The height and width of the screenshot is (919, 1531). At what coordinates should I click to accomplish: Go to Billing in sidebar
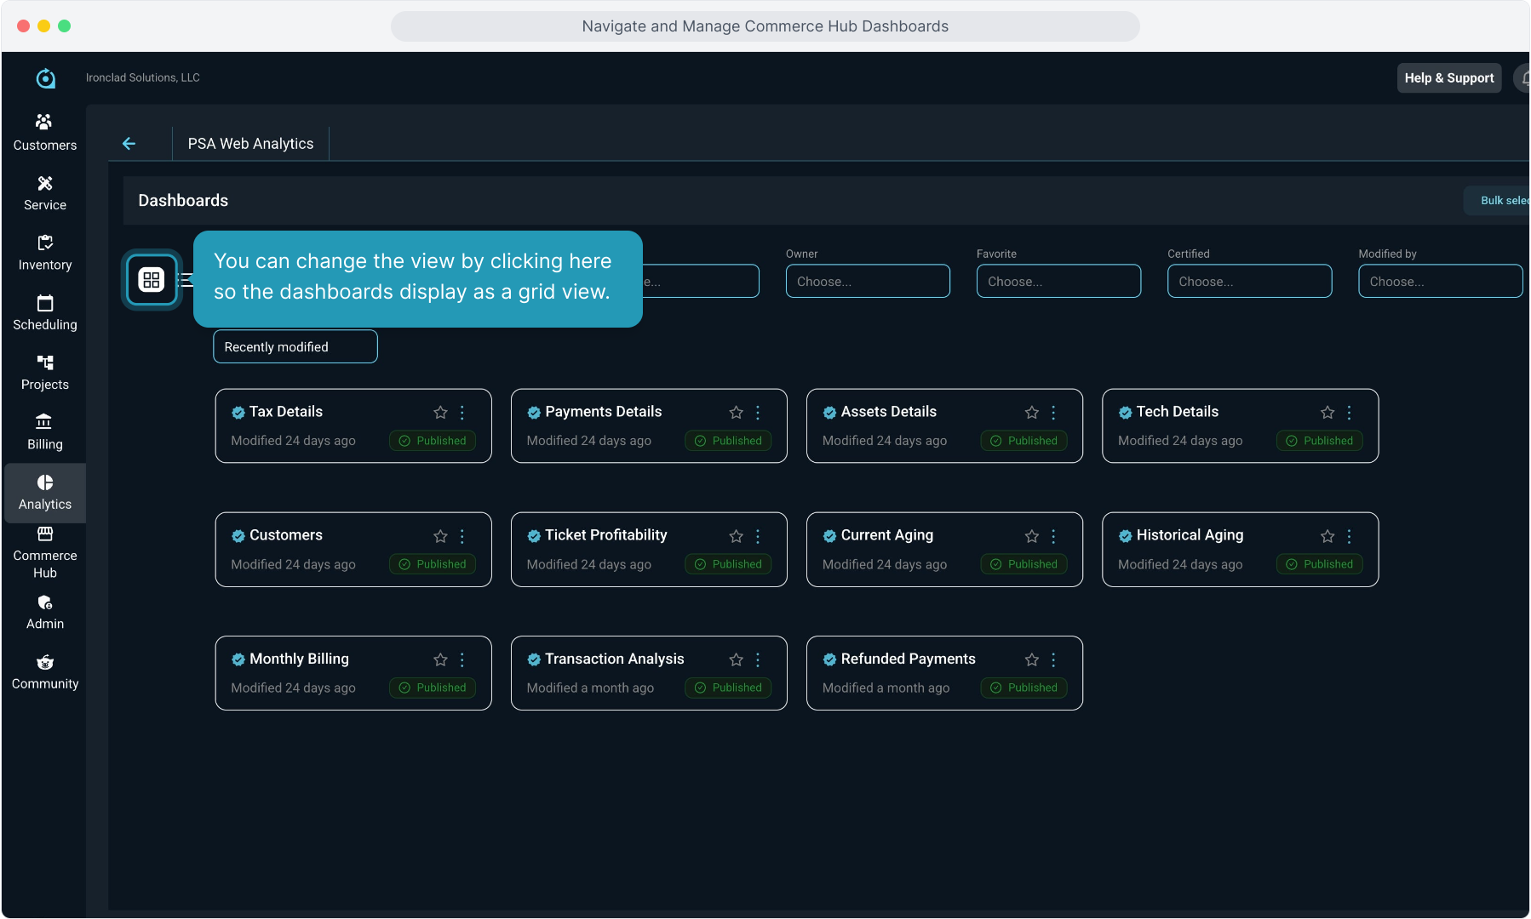click(45, 431)
